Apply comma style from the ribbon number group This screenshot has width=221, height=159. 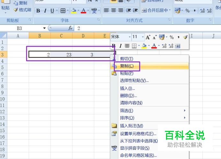pos(194,11)
